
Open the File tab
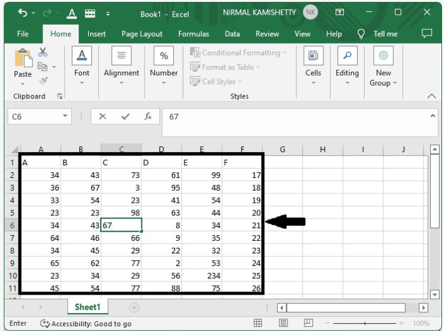click(23, 34)
